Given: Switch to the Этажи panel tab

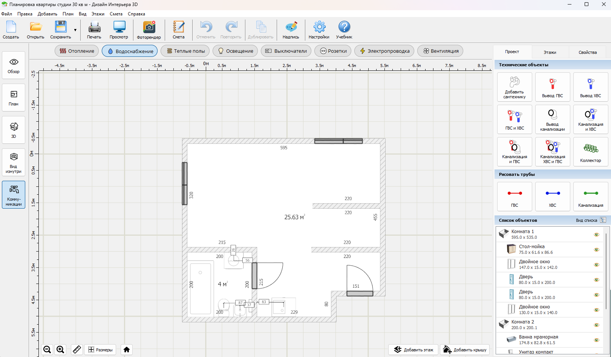Looking at the screenshot, I should click(550, 52).
